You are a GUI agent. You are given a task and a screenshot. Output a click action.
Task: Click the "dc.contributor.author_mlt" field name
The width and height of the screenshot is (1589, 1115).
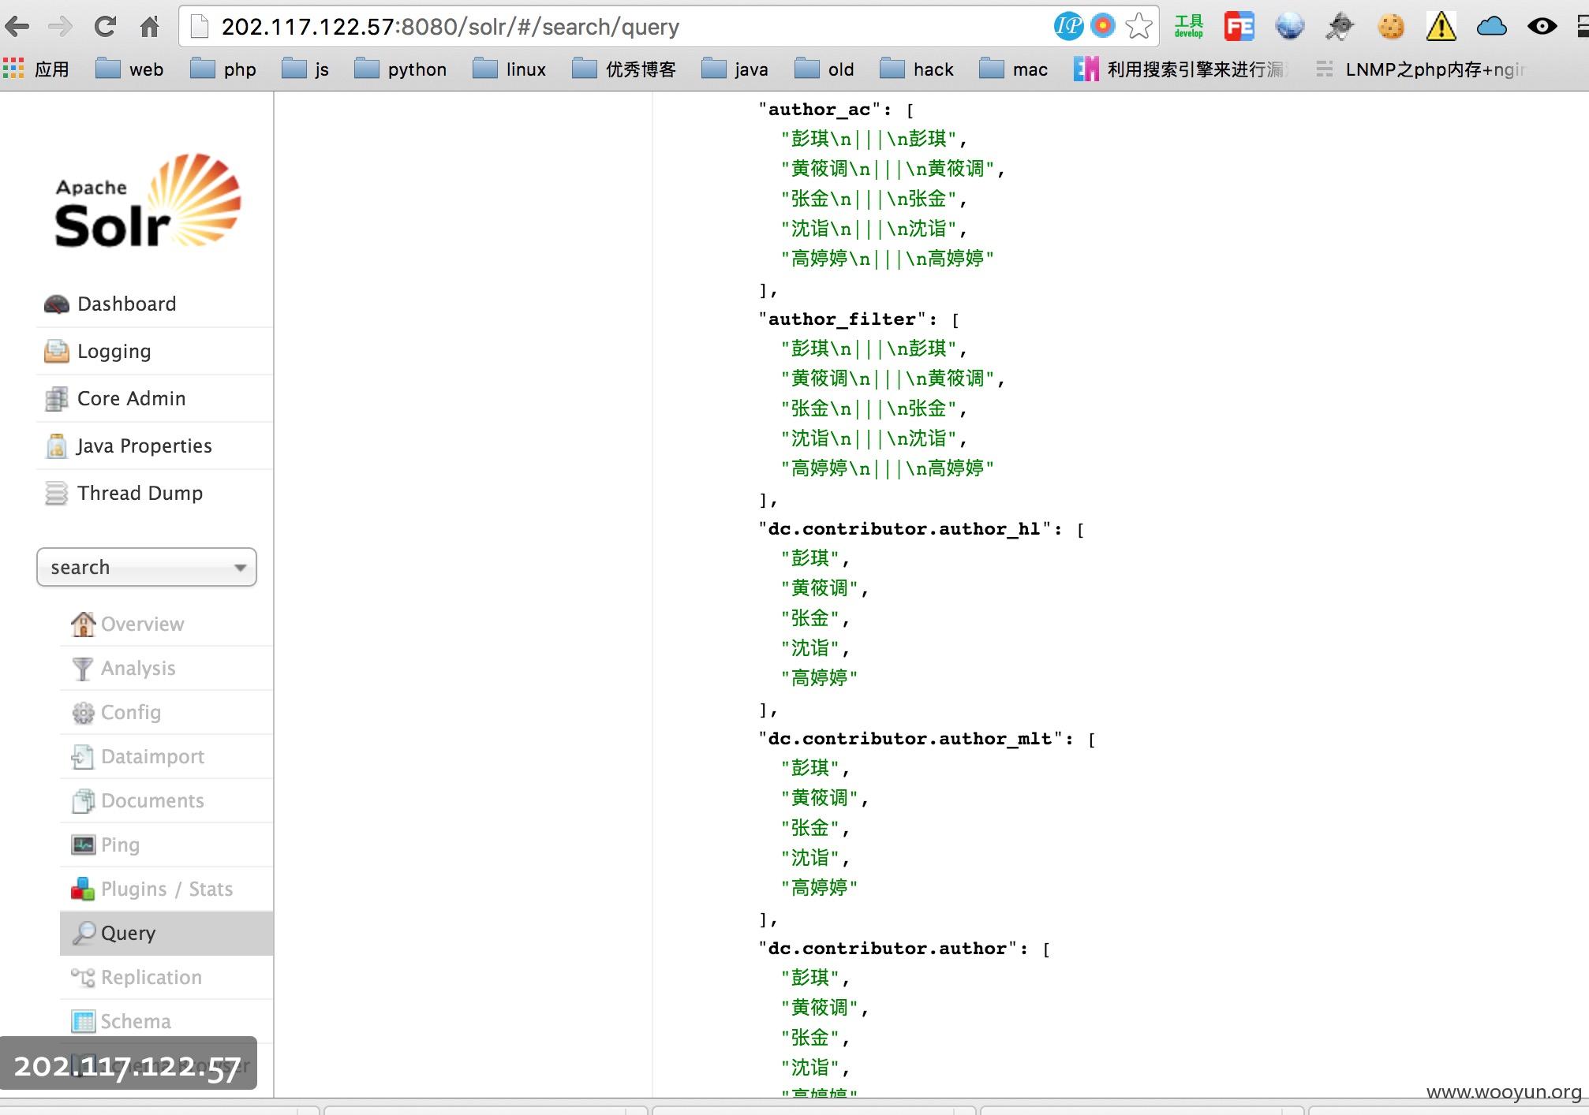coord(910,739)
